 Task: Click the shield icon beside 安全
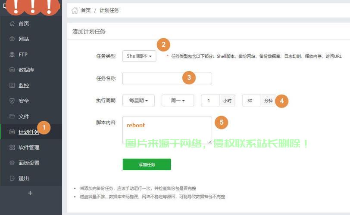pyautogui.click(x=12, y=101)
